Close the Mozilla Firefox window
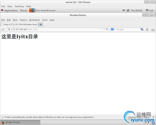 click(154, 15)
